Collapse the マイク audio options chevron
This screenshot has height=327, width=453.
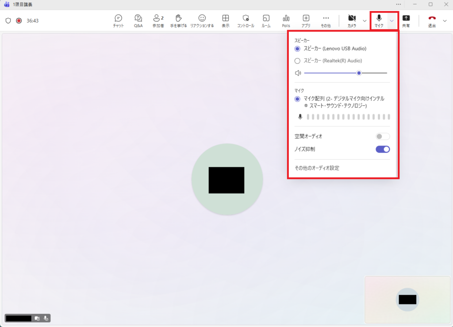pos(392,21)
